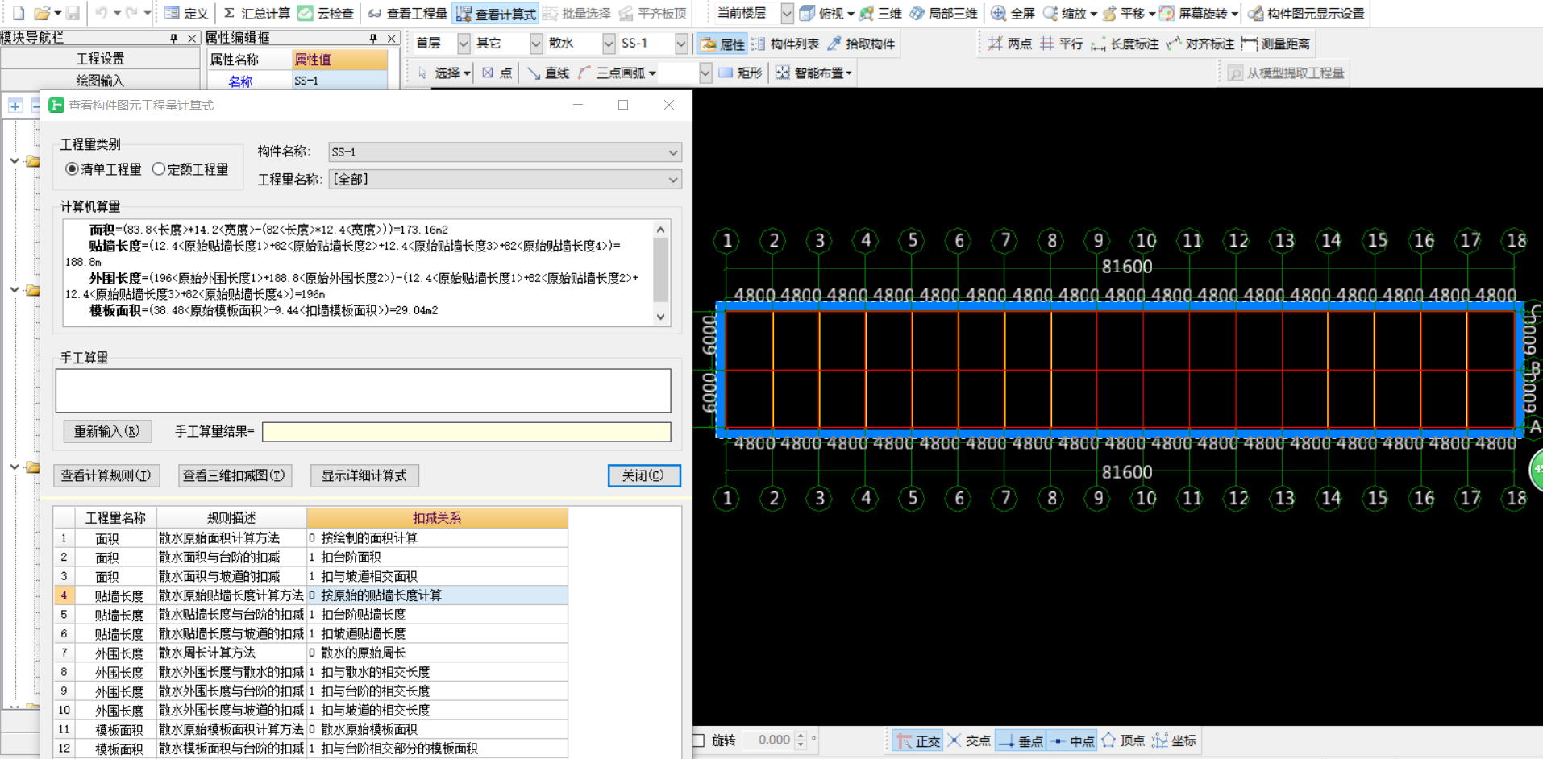
Task: Toggle 垂点 perpendicular snap
Action: click(x=1021, y=740)
